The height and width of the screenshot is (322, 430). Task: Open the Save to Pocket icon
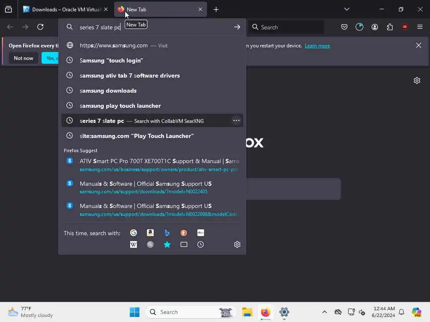[344, 27]
